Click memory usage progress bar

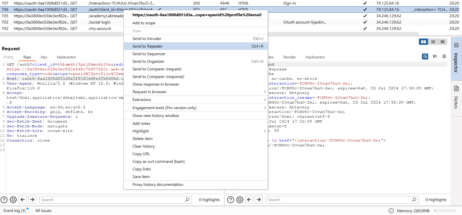point(445,211)
